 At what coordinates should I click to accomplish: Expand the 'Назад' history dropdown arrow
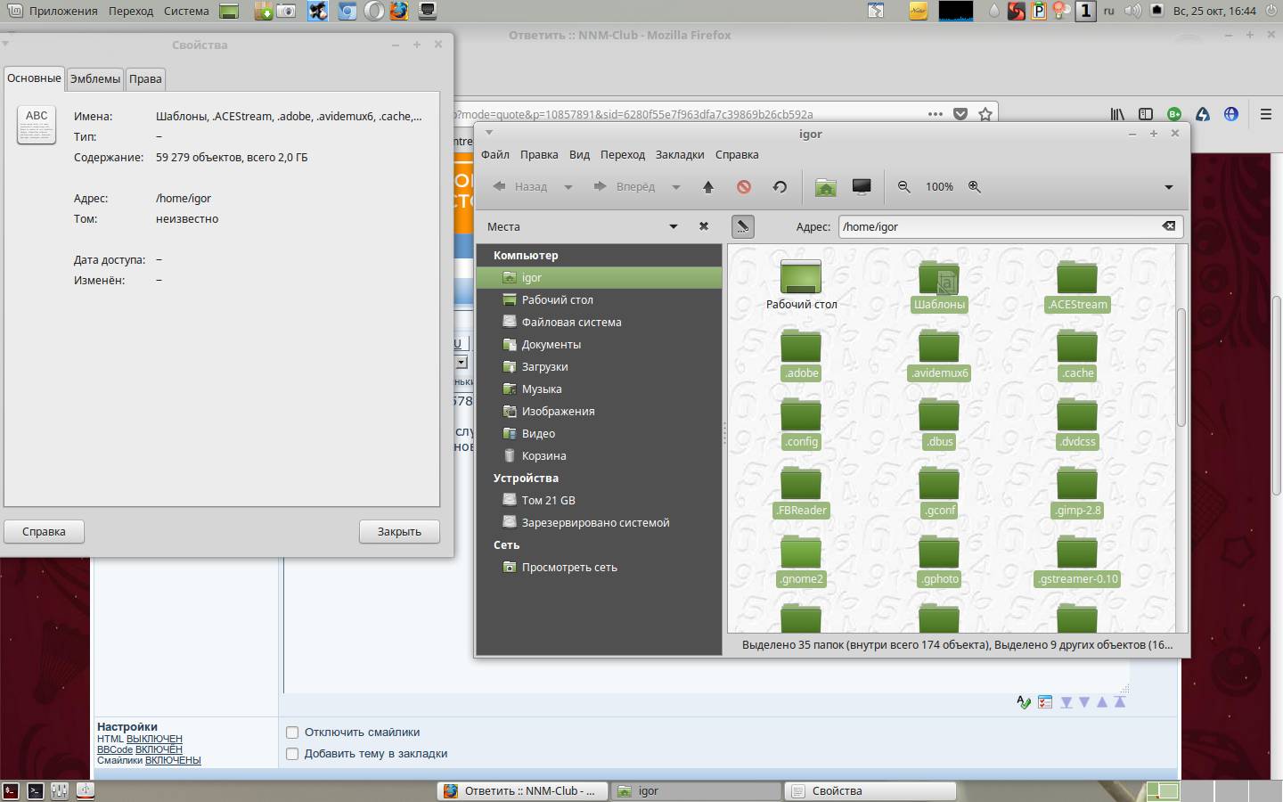(568, 187)
